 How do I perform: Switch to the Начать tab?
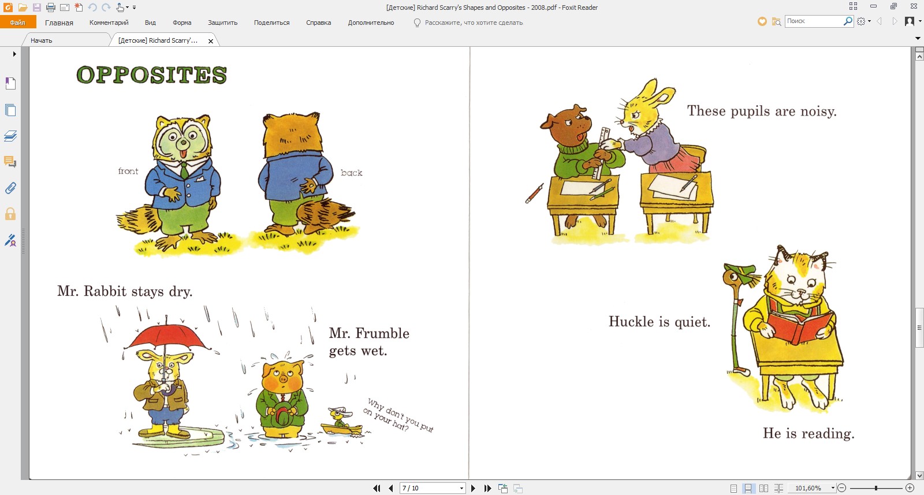point(66,40)
